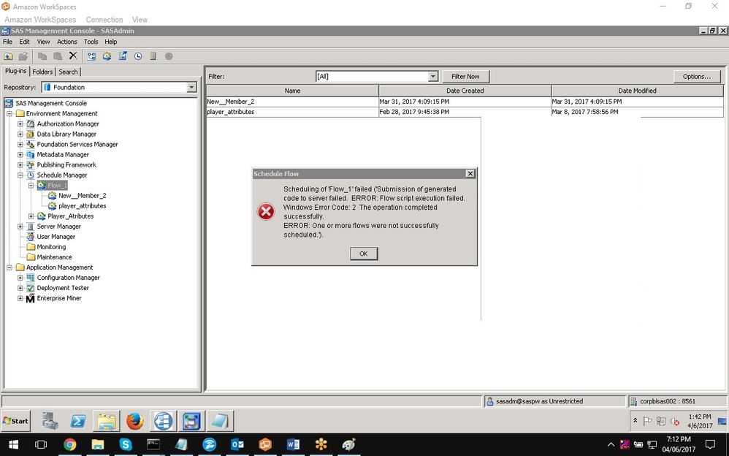Sort by the Name column header

pos(292,91)
